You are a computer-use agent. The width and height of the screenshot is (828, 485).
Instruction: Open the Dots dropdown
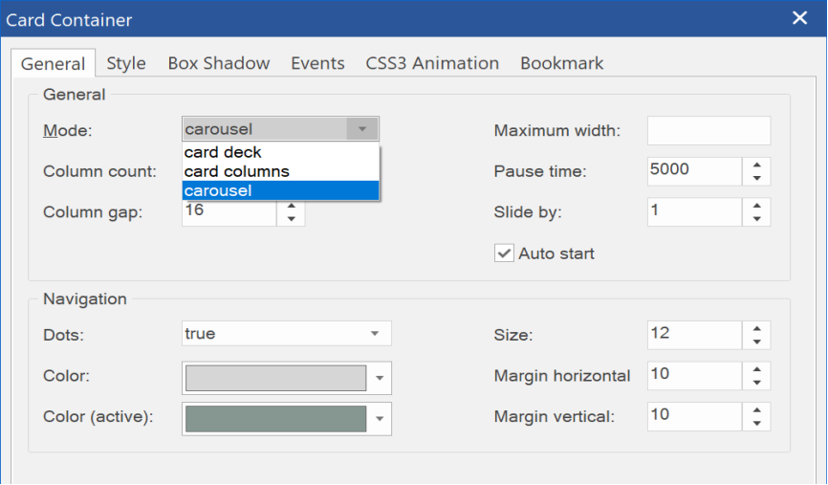[286, 333]
